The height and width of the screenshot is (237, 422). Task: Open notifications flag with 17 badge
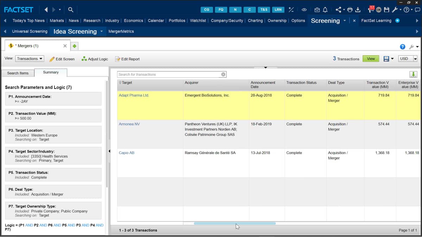[x=371, y=9]
